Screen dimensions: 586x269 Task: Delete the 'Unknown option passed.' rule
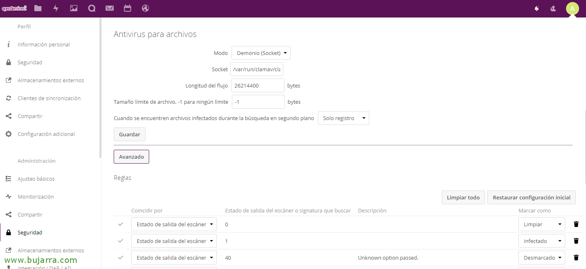pos(576,258)
